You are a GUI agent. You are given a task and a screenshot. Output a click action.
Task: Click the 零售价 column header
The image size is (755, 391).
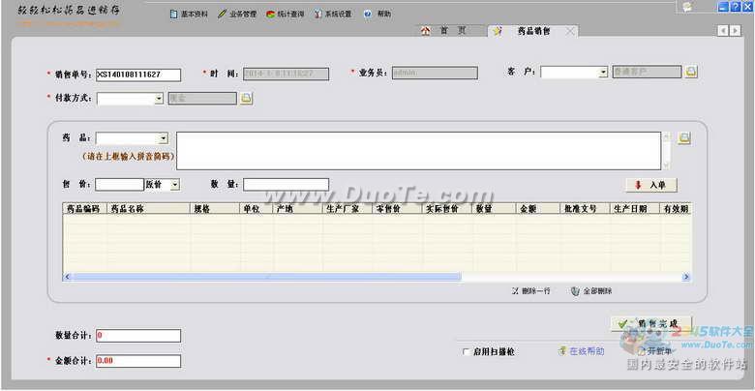[397, 208]
